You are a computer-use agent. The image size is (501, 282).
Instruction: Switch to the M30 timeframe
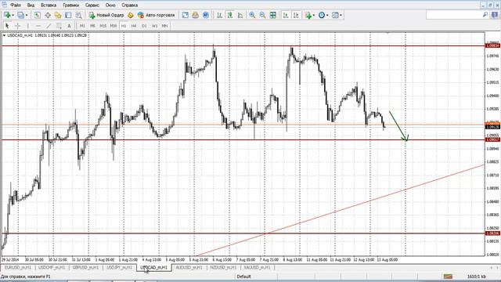pyautogui.click(x=114, y=26)
